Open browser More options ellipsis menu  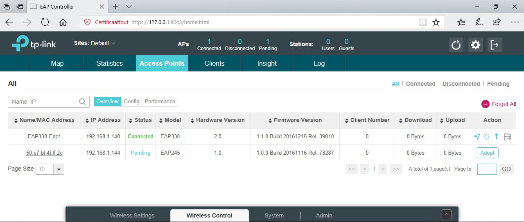click(515, 22)
